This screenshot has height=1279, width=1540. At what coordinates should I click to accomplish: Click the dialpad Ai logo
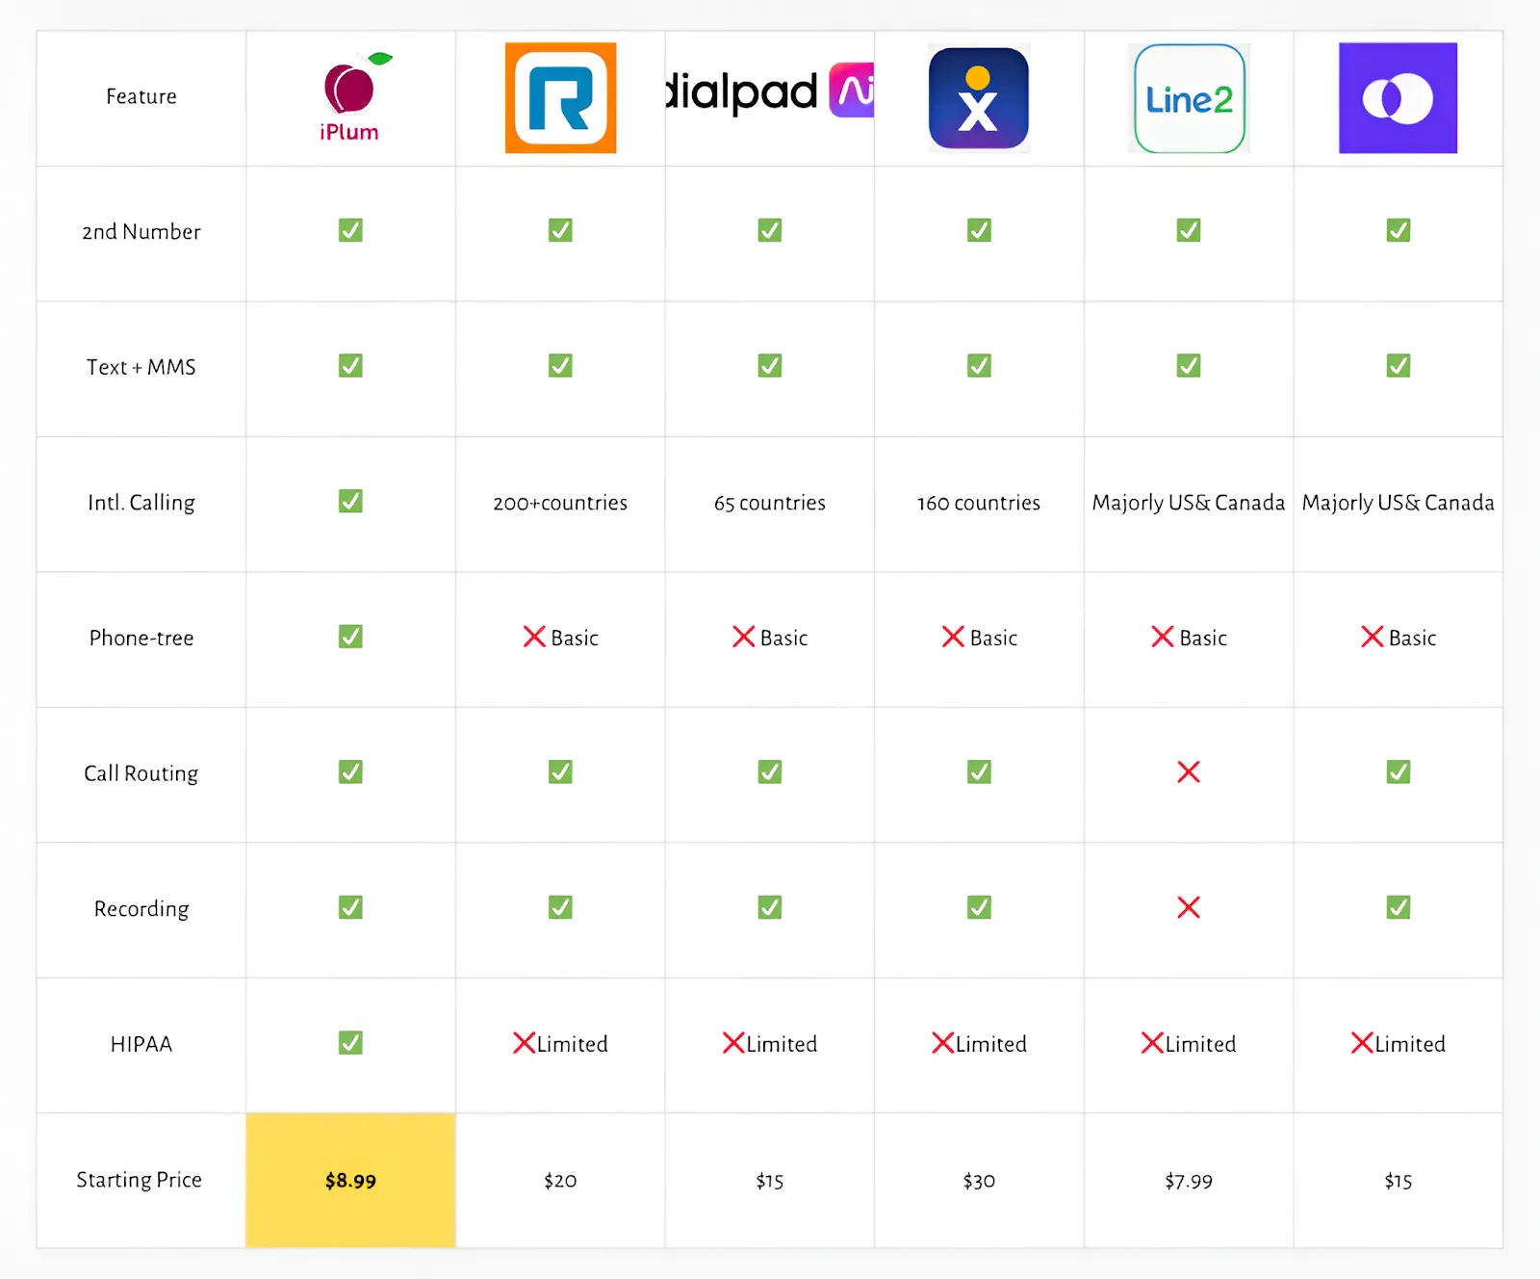tap(770, 91)
